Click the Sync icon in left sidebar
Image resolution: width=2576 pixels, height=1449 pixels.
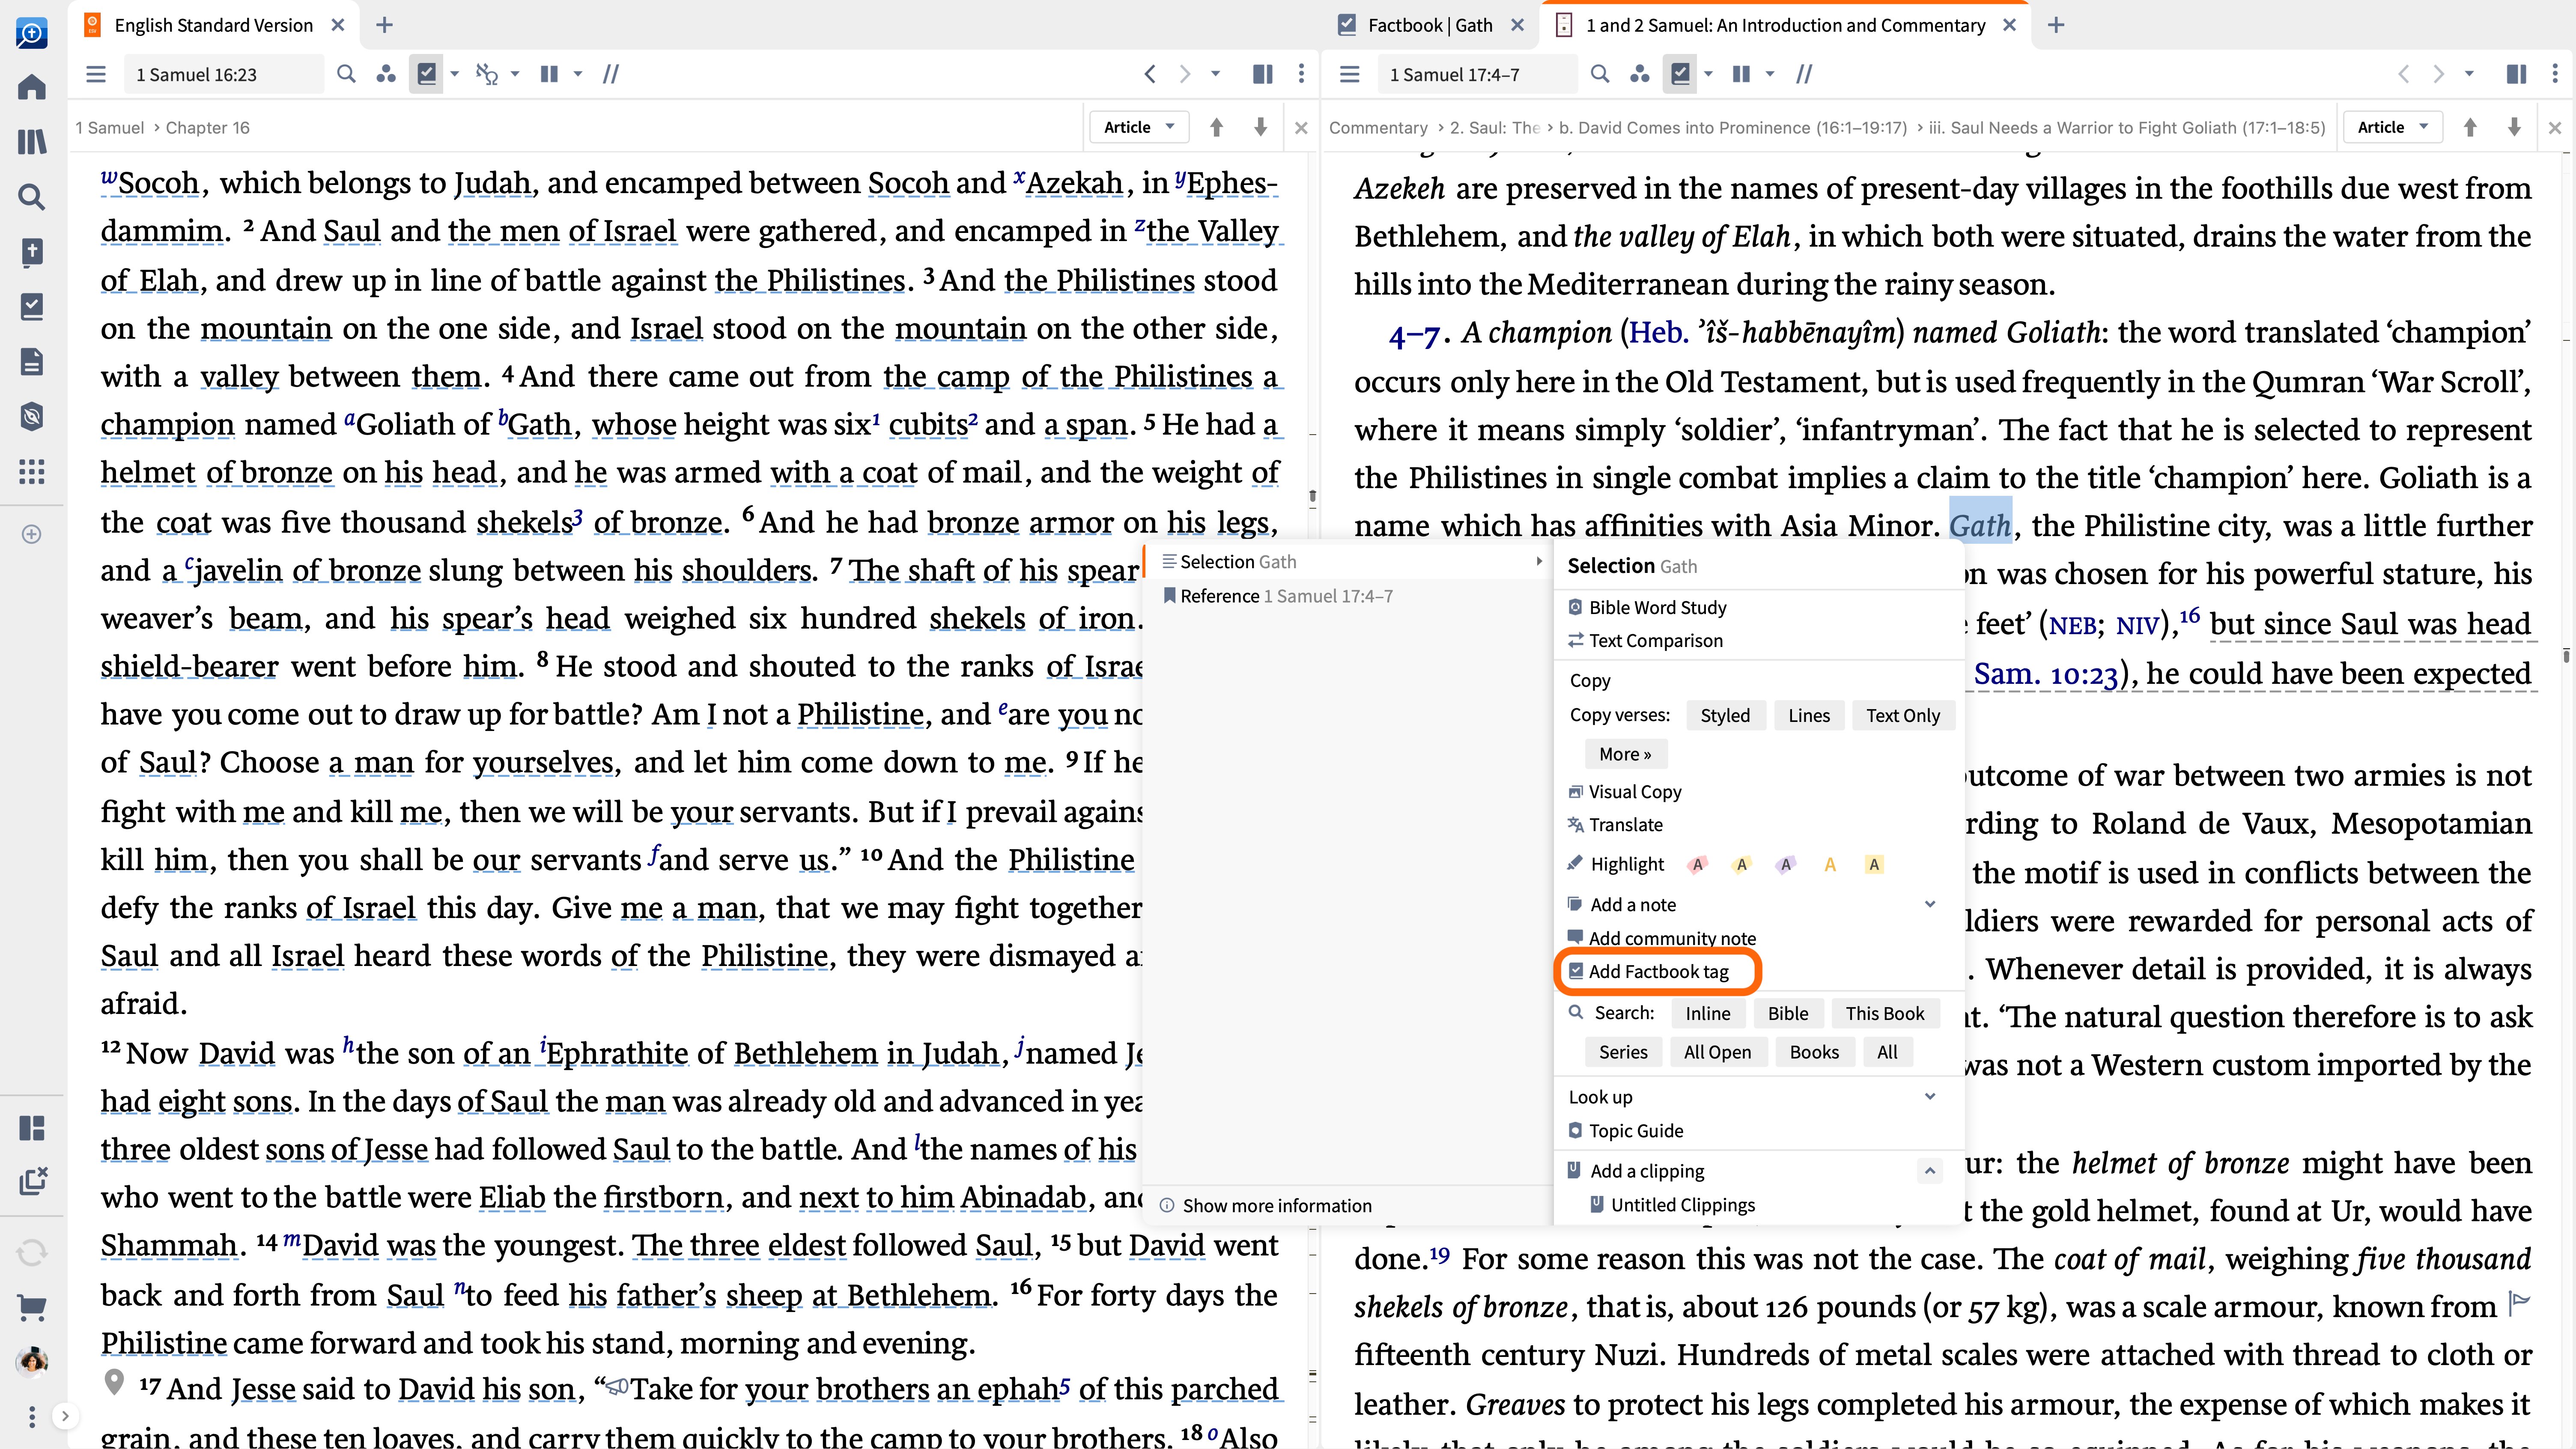(32, 1252)
